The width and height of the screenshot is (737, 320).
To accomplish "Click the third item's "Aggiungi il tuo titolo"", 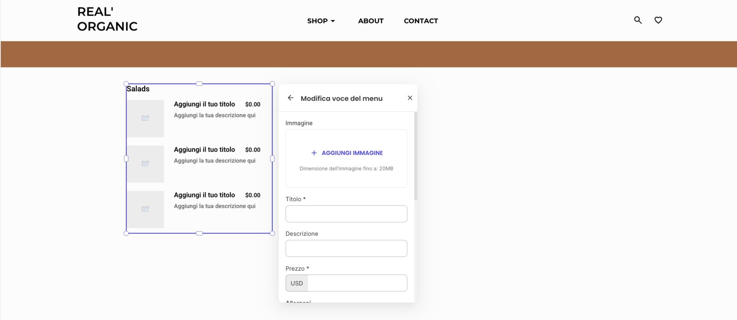I will click(x=205, y=195).
